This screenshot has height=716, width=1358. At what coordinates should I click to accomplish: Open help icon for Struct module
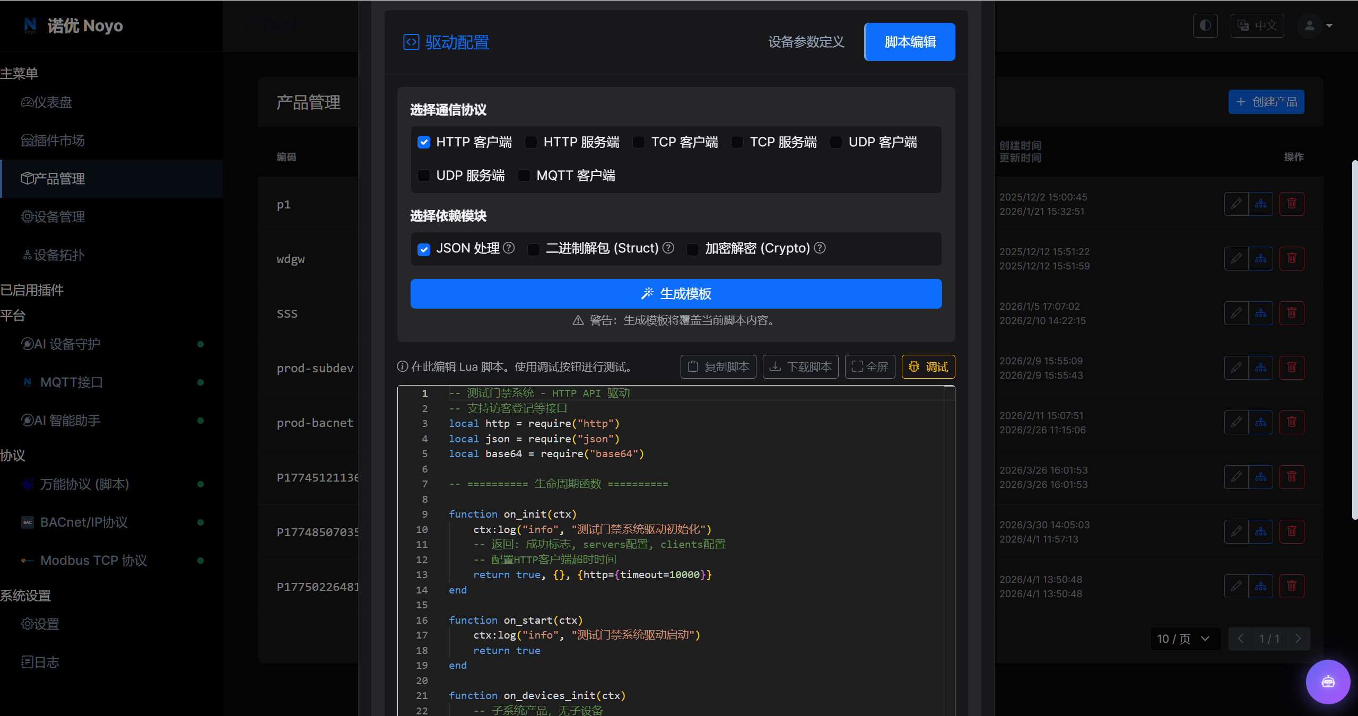668,248
